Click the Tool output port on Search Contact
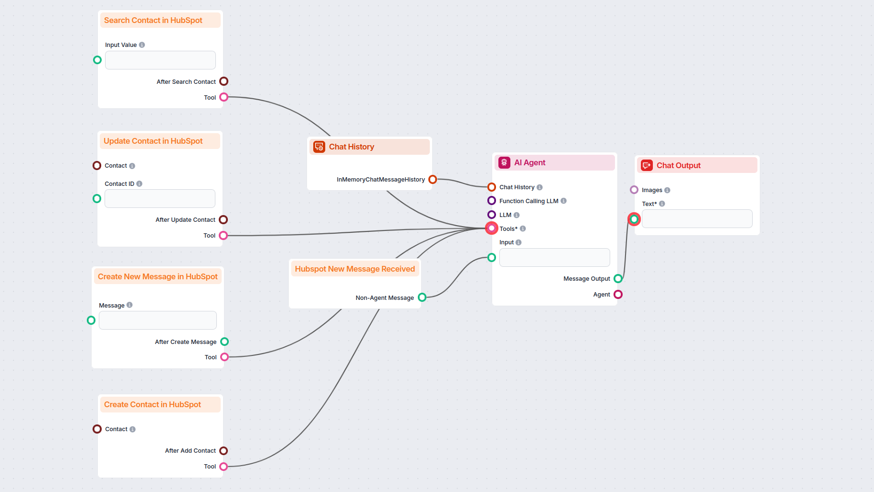The image size is (874, 492). (x=223, y=97)
